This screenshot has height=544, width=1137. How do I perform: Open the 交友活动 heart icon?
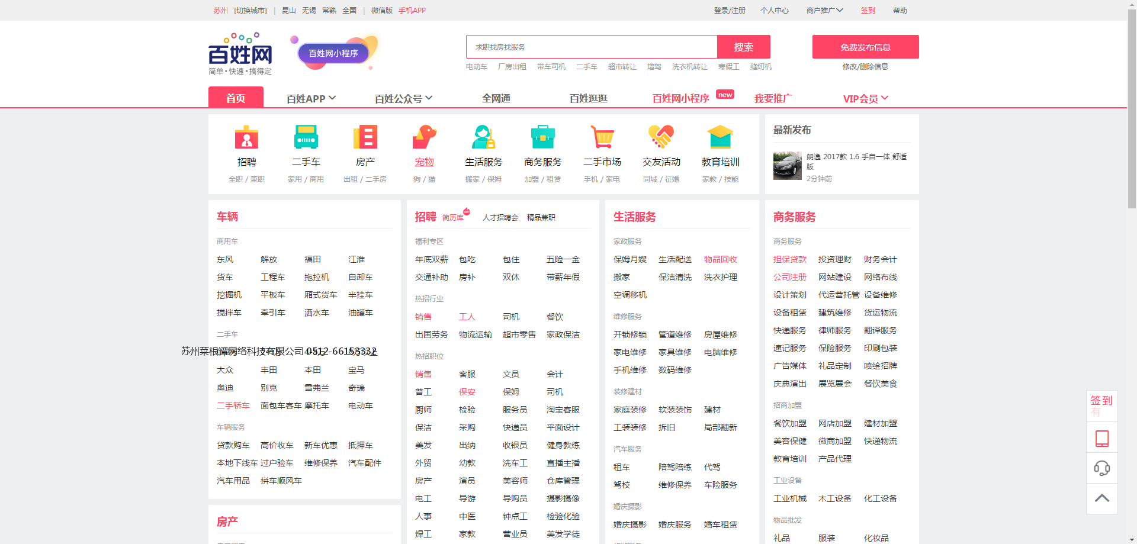point(661,137)
